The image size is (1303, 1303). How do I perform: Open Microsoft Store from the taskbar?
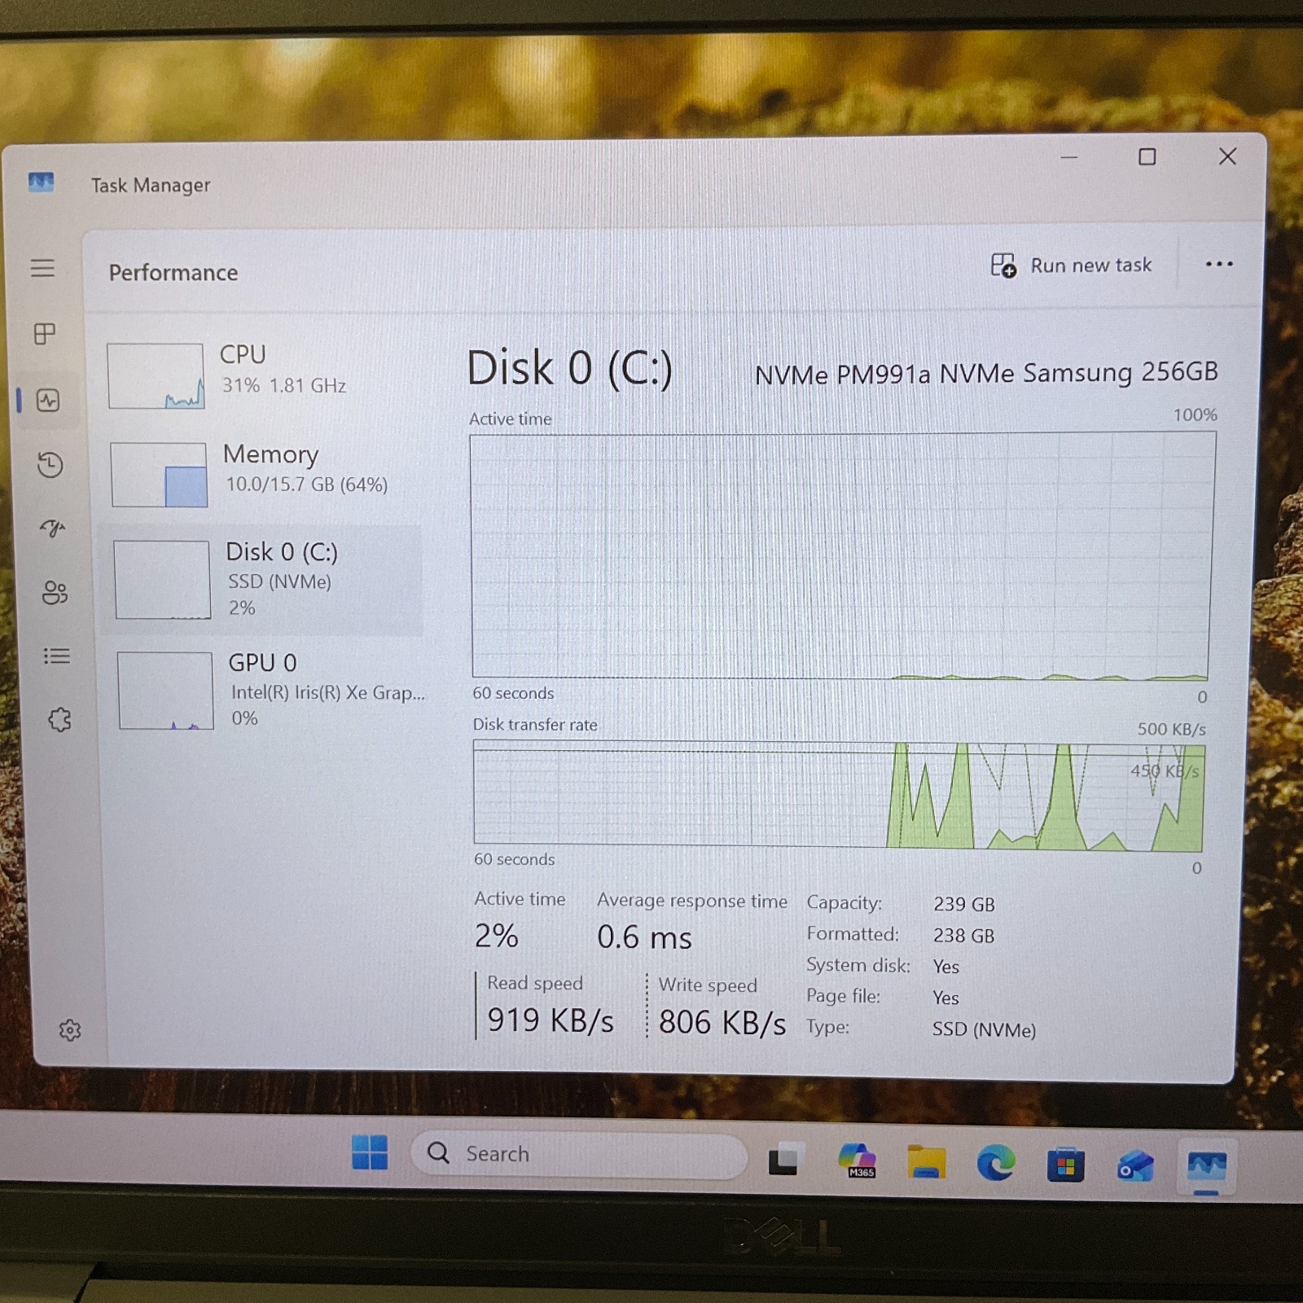click(1065, 1165)
